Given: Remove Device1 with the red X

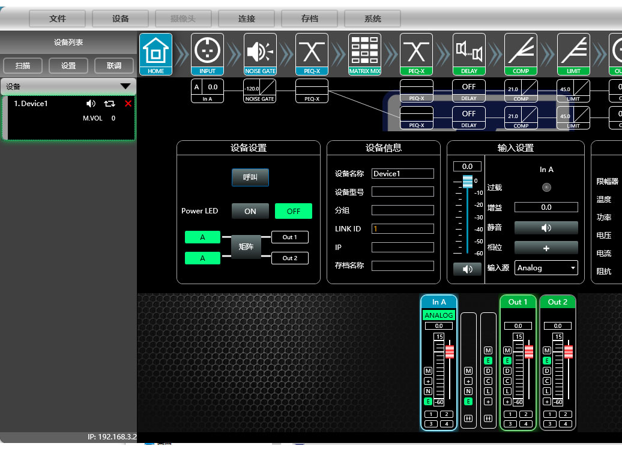Looking at the screenshot, I should click(128, 104).
